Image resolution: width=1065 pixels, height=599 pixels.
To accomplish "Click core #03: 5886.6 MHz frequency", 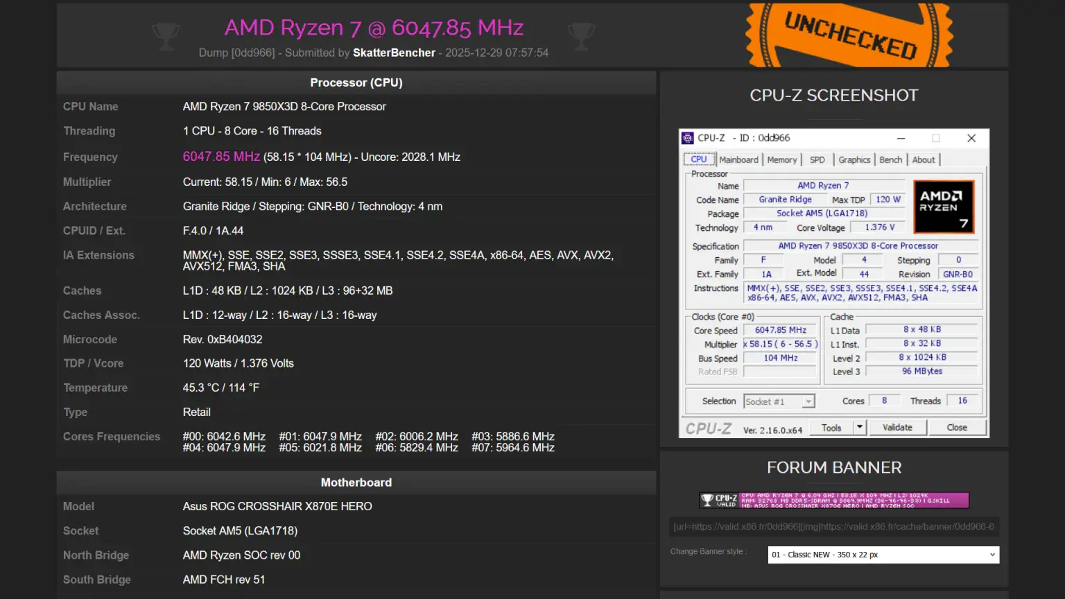I will [513, 437].
